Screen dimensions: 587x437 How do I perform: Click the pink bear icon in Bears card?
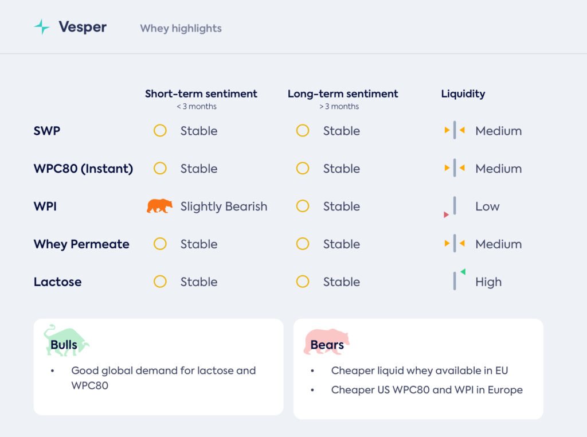[326, 342]
